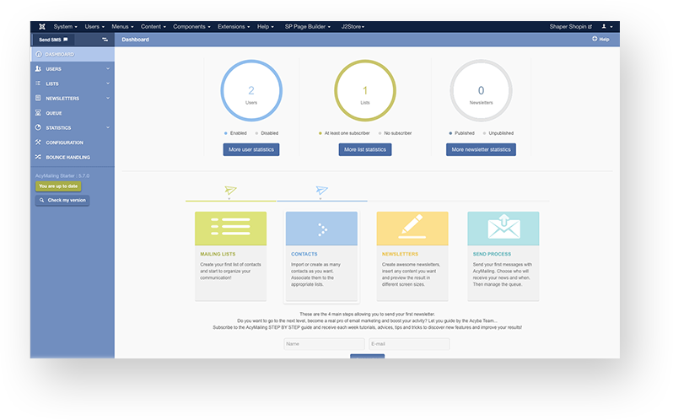
Task: Open the SP Page Builder menu
Action: point(307,26)
